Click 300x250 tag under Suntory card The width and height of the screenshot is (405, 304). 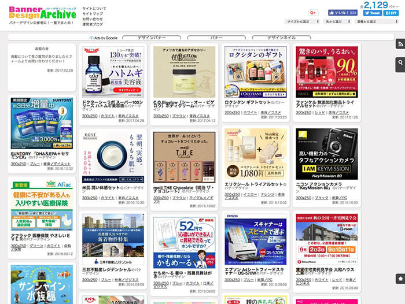click(x=19, y=164)
